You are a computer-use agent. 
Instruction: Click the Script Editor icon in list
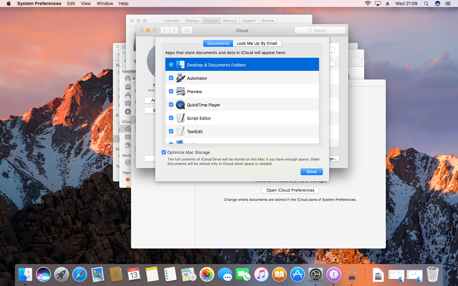click(x=181, y=118)
